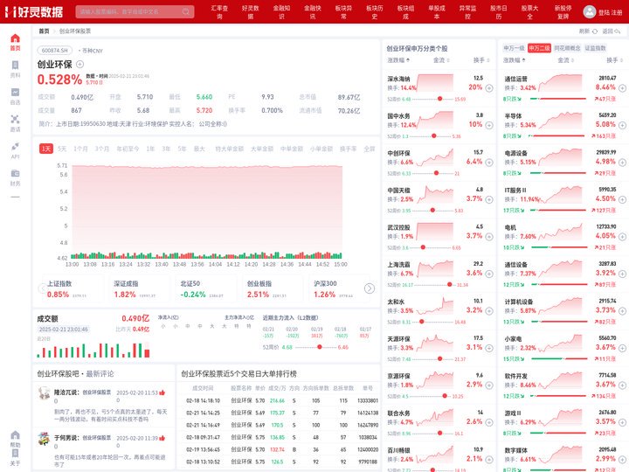Select the 1天 chart range
The image size is (629, 472).
(46, 149)
